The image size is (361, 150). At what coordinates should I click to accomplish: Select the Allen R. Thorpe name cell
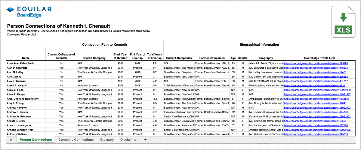[26, 94]
